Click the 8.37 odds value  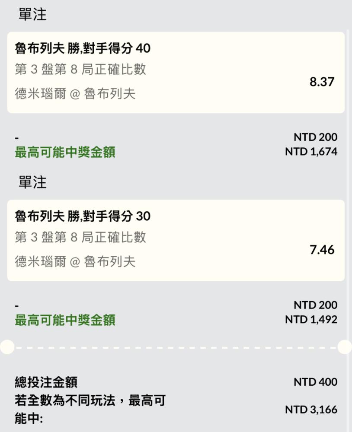point(322,82)
